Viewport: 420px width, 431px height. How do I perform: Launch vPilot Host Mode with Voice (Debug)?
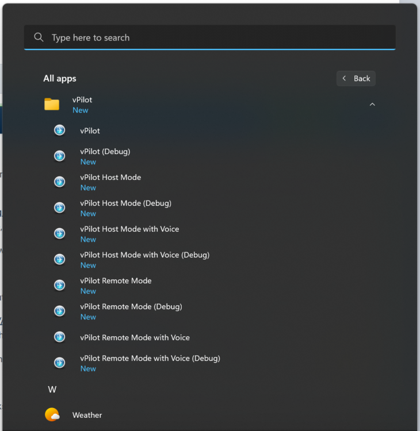[x=144, y=255]
